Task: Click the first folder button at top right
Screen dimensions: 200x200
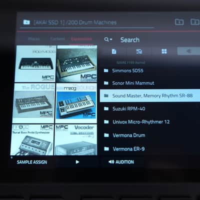Action: [x=179, y=22]
